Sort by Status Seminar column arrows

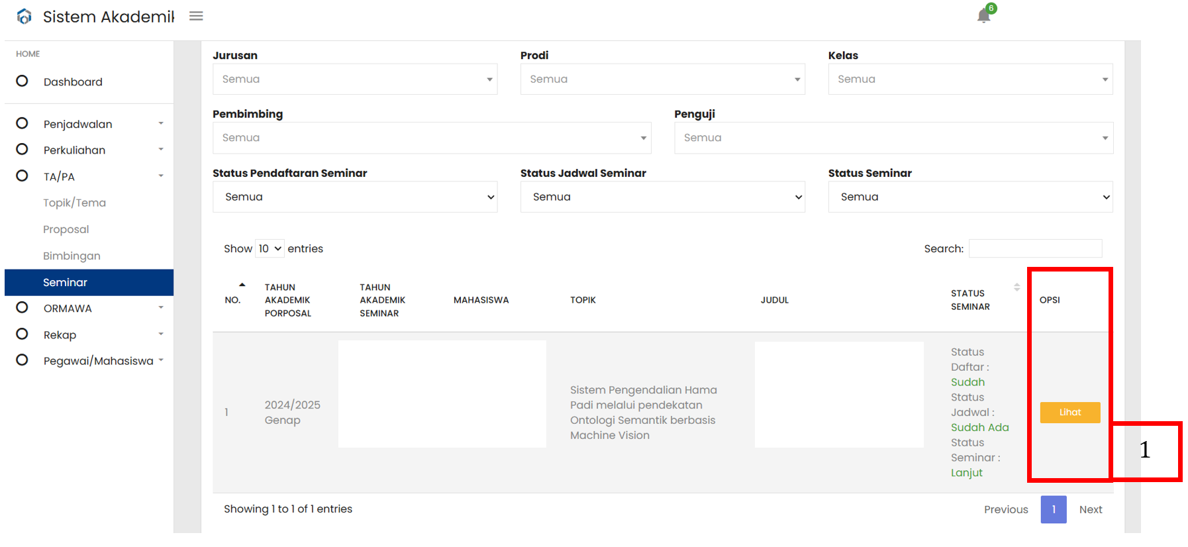point(1016,287)
